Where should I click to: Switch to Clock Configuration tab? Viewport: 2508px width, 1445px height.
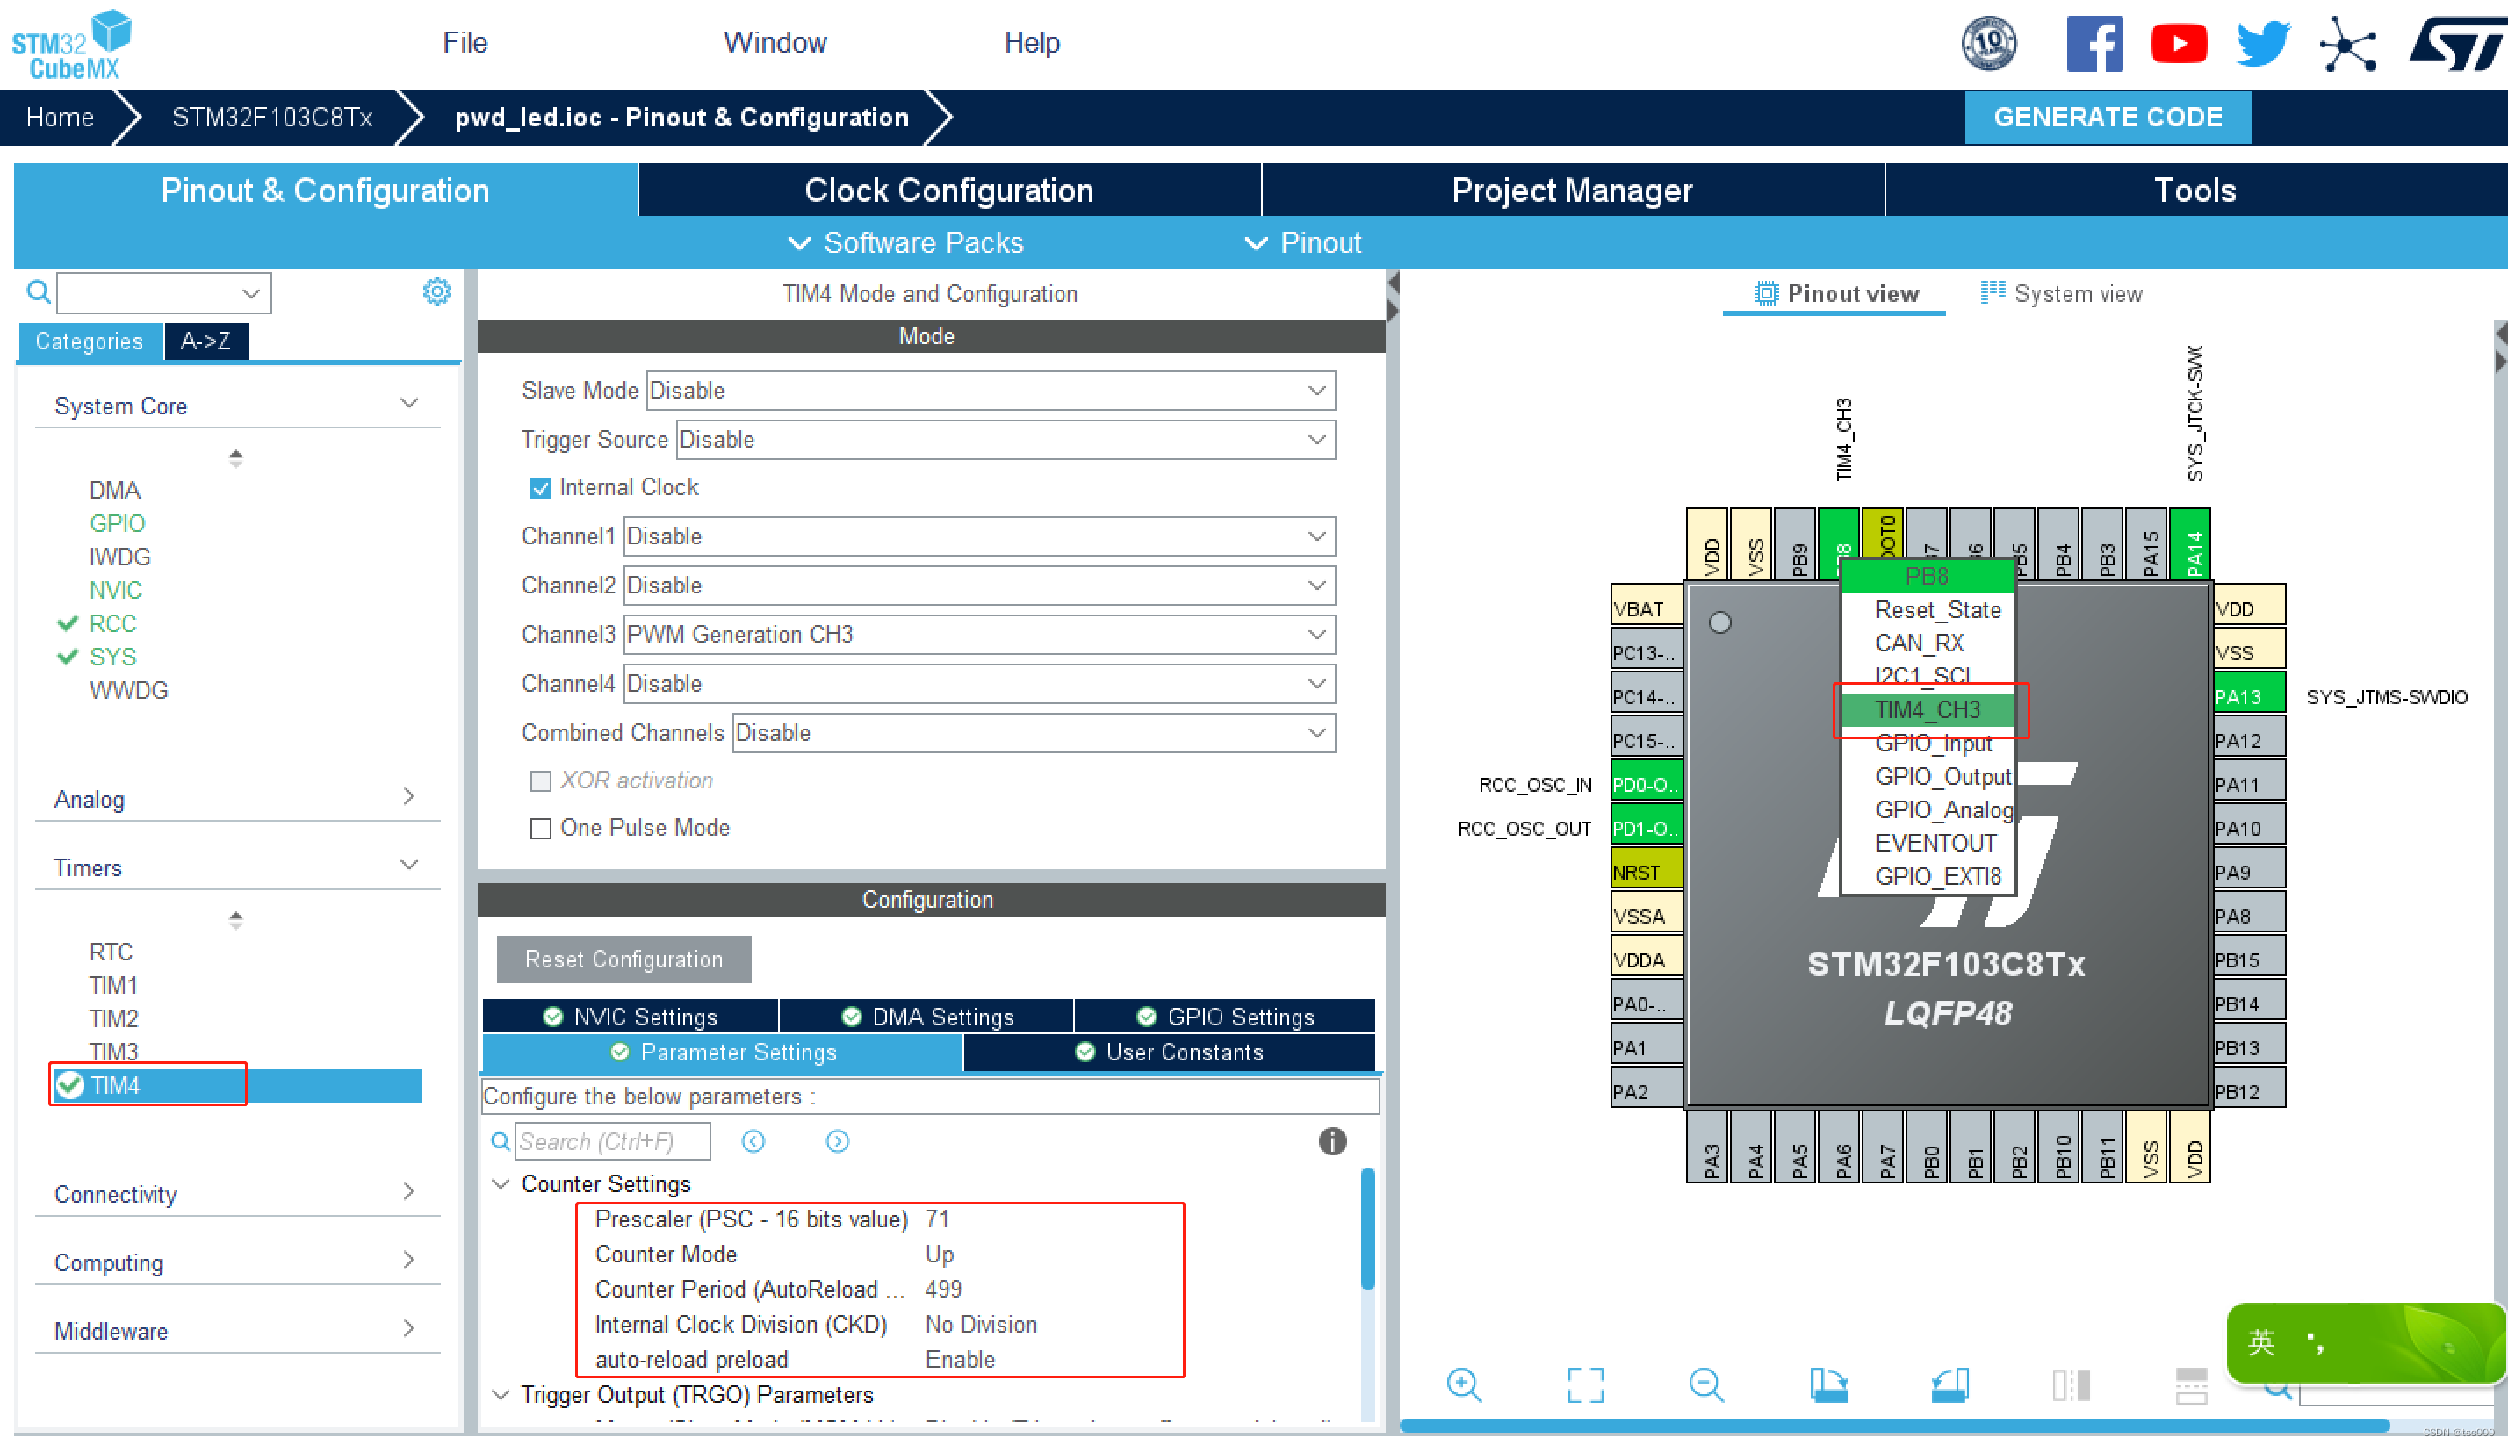click(948, 190)
